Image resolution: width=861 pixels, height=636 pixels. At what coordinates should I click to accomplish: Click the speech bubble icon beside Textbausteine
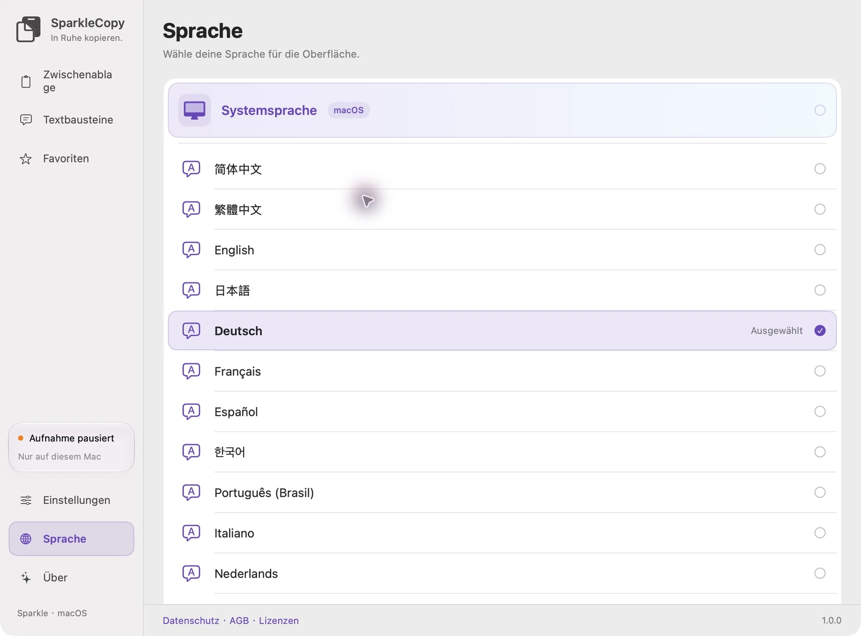[26, 119]
